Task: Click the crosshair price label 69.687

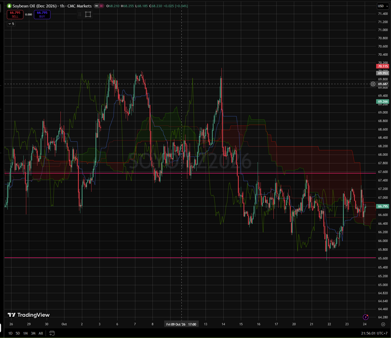Action: 383,84
